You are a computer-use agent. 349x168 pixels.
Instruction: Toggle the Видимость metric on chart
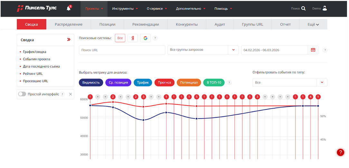[x=91, y=83]
